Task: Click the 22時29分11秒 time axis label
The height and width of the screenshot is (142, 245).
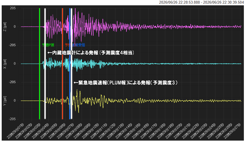Action: pyautogui.click(x=99, y=131)
